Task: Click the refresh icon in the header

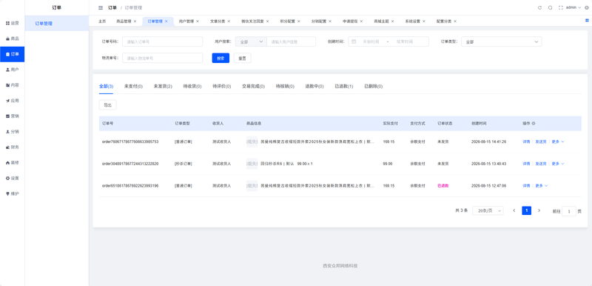Action: tap(539, 7)
